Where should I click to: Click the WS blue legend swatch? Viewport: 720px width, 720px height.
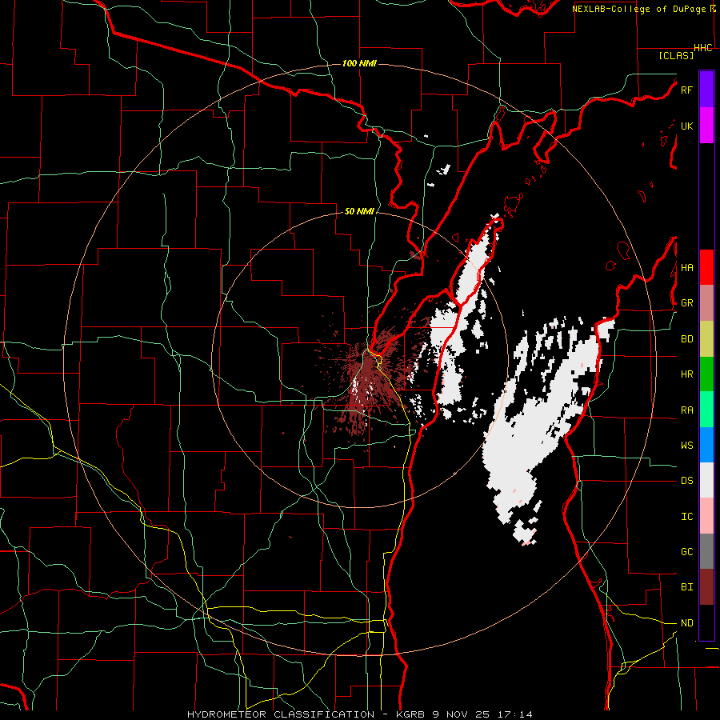click(706, 445)
